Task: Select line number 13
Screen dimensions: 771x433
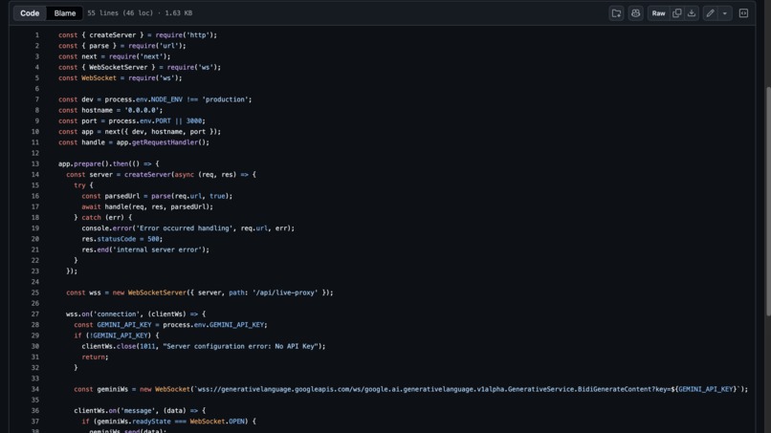Action: point(34,163)
